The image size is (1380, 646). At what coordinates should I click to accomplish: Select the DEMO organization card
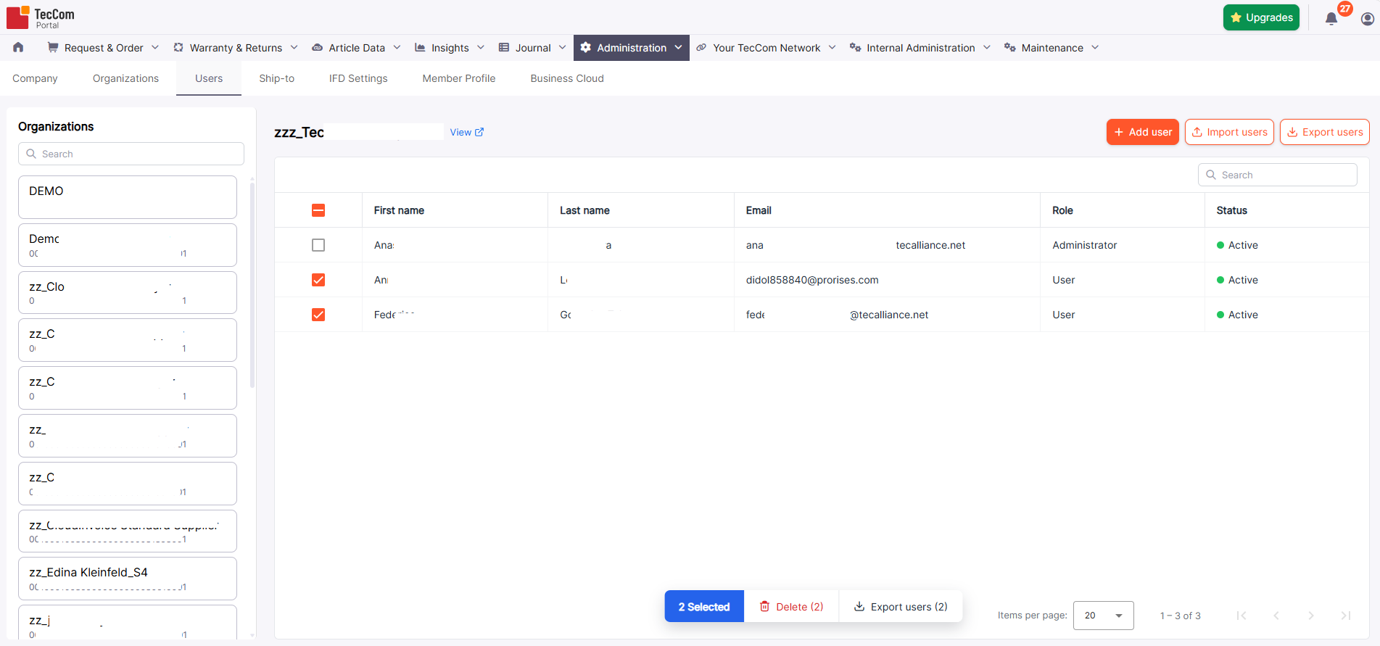click(x=128, y=197)
